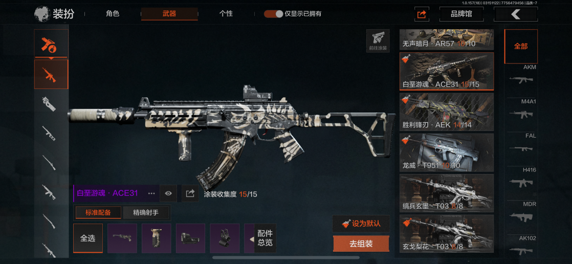Open the 前往涂装 weapon paint icon
572x264 pixels.
tap(378, 41)
